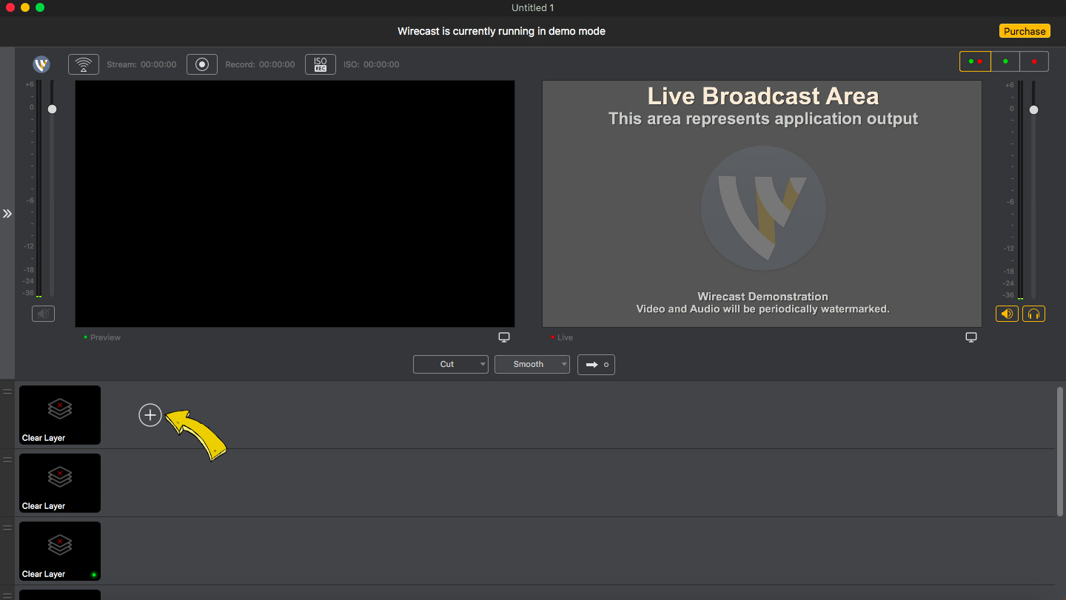1066x600 pixels.
Task: Click the 'Preview' label below the left display
Action: click(105, 337)
